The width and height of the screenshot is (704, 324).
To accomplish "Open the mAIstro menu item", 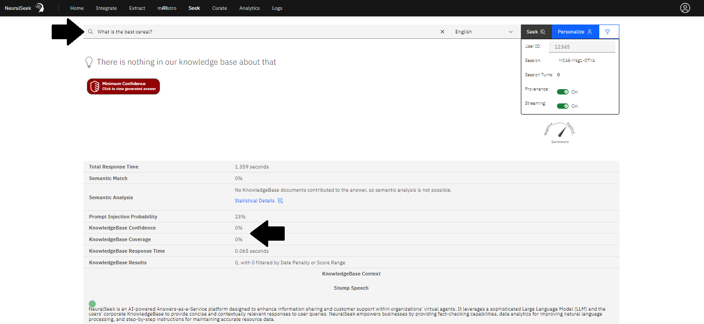I will pos(167,8).
